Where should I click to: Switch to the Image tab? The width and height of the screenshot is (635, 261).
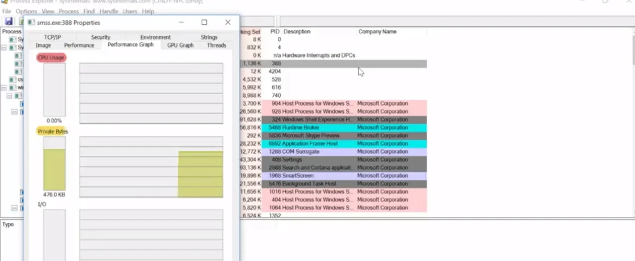pyautogui.click(x=43, y=45)
